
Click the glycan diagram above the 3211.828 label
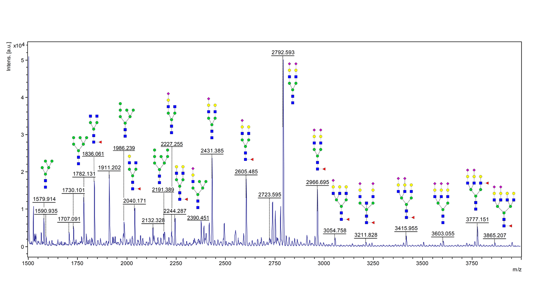click(366, 203)
